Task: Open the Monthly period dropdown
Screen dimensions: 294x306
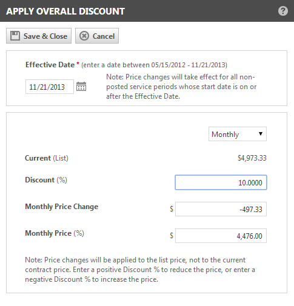Action: pos(238,134)
